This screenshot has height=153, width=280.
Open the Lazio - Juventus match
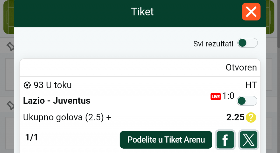coord(57,101)
